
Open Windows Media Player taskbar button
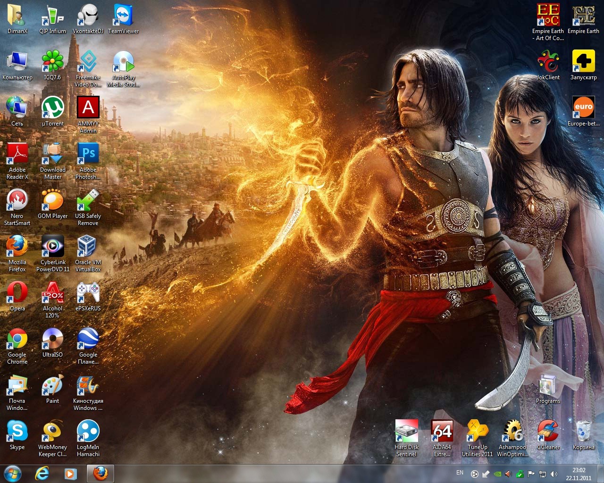point(71,474)
